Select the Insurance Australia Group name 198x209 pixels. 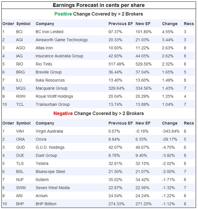(59, 56)
